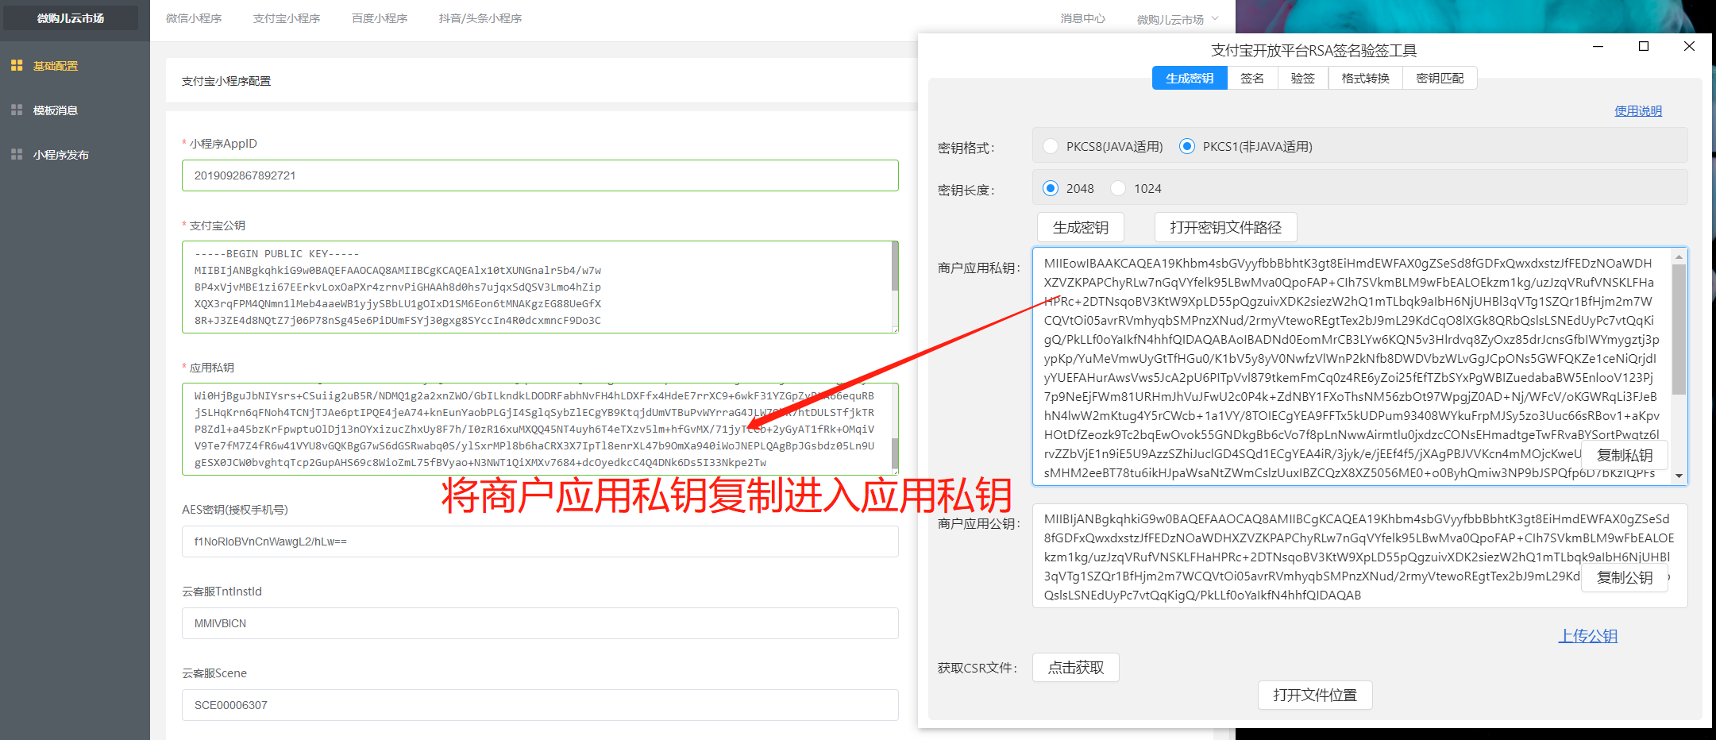Switch to 生成密钥 tab
Viewport: 1716px width, 740px height.
click(1190, 78)
